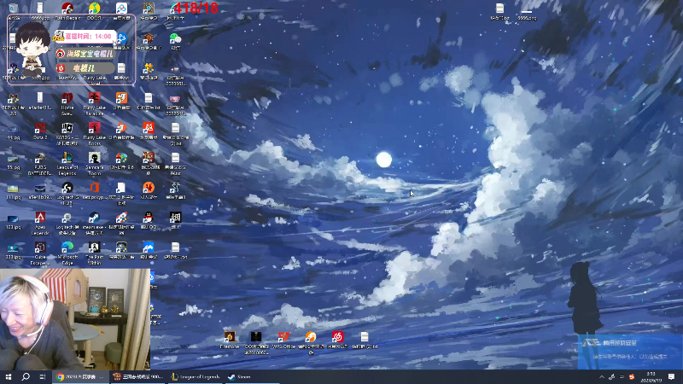The height and width of the screenshot is (384, 683).
Task: Open the WeChat desktop shortcut
Action: click(175, 41)
